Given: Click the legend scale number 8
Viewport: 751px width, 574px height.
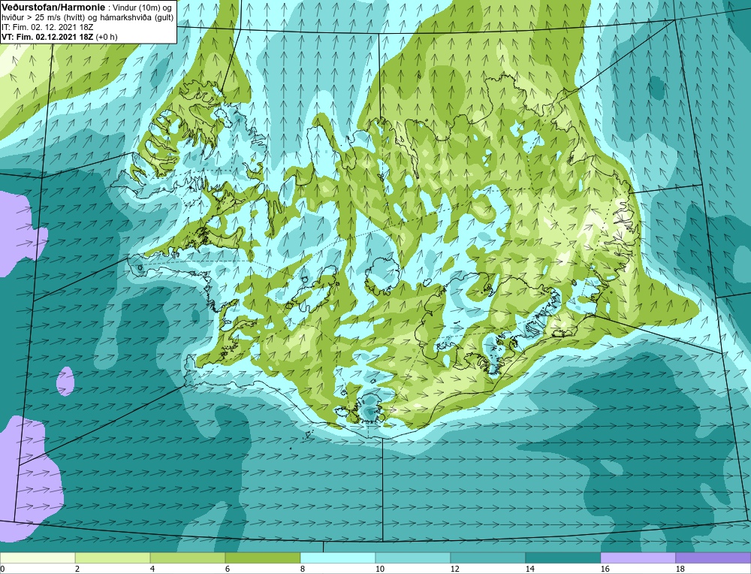Looking at the screenshot, I should pyautogui.click(x=303, y=569).
